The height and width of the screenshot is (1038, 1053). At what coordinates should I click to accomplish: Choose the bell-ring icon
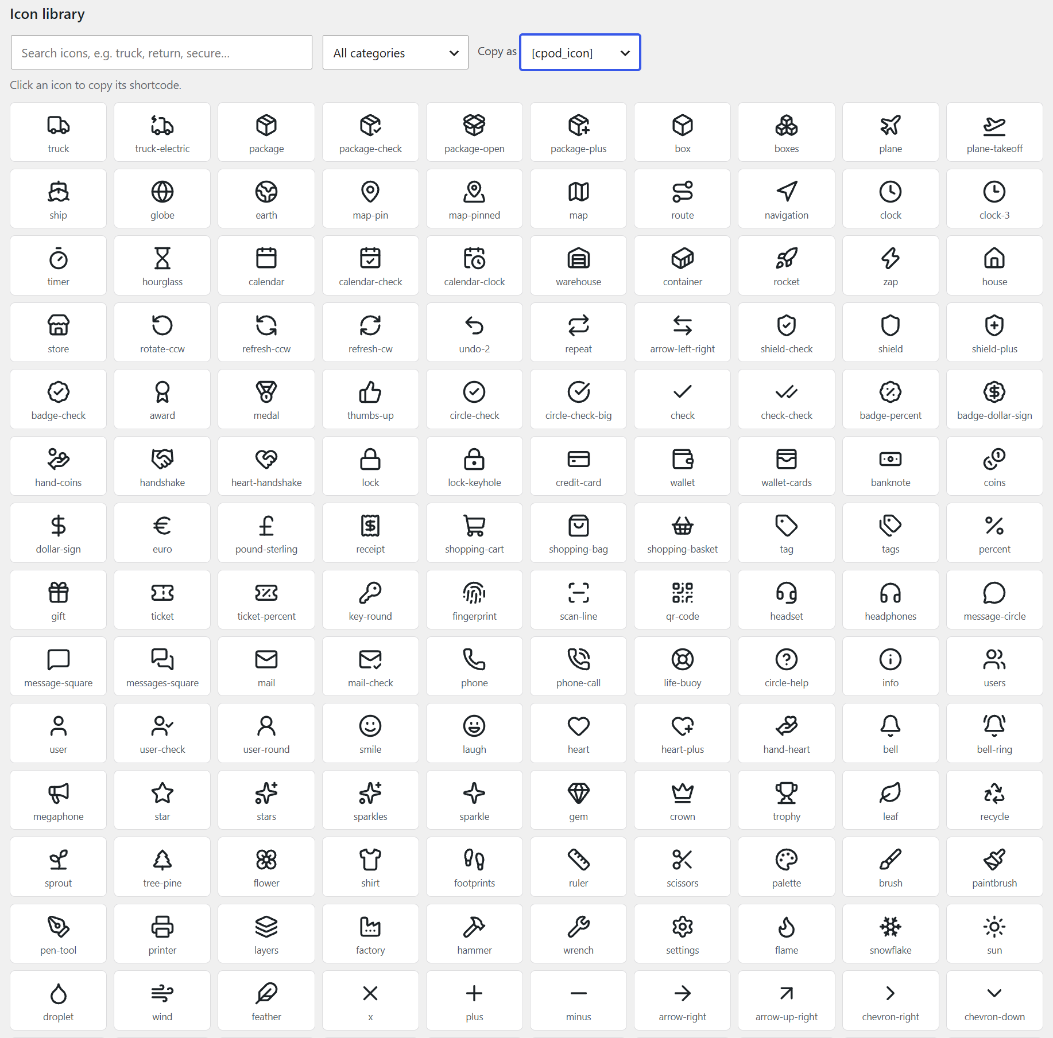(994, 733)
